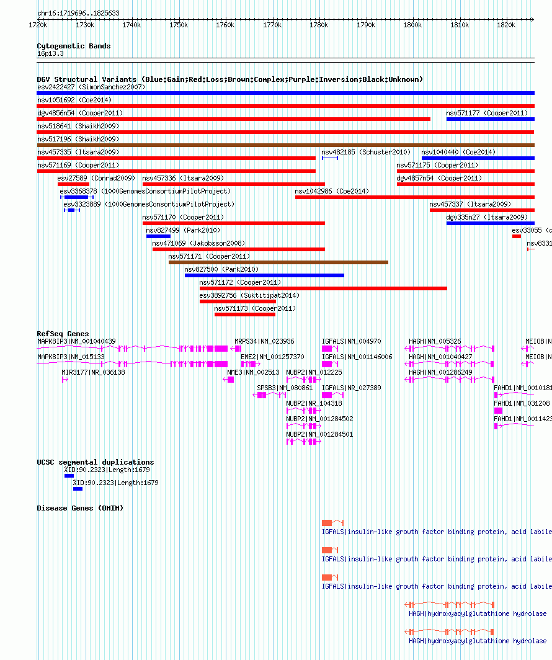Viewport: 552px width, 660px height.
Task: Open brown nsv571171 (Cooper2011) variant
Action: 278,262
